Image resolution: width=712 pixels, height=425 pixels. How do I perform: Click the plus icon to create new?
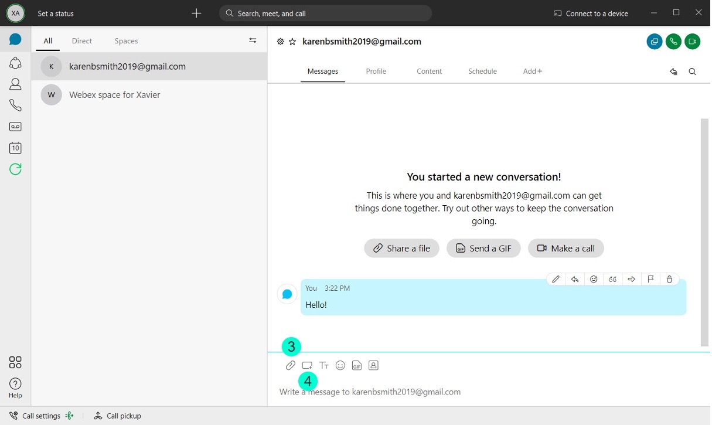pos(196,13)
